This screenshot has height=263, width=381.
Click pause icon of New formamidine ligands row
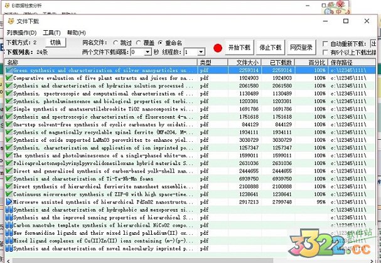click(x=9, y=233)
